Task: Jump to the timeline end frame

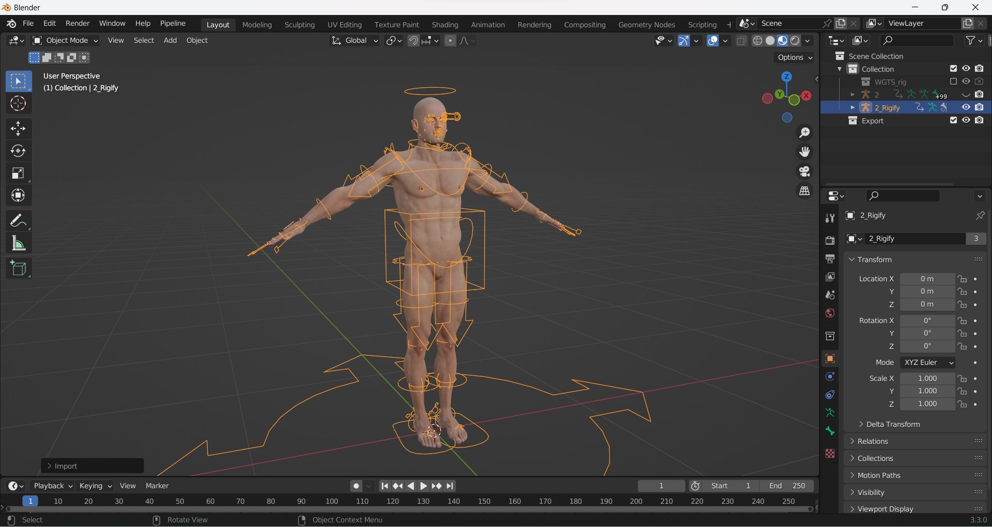Action: [x=450, y=486]
